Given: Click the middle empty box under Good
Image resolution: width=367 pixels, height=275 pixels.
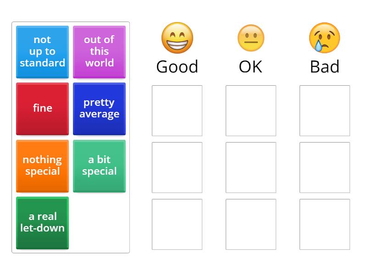Looking at the screenshot, I should click(x=177, y=166).
